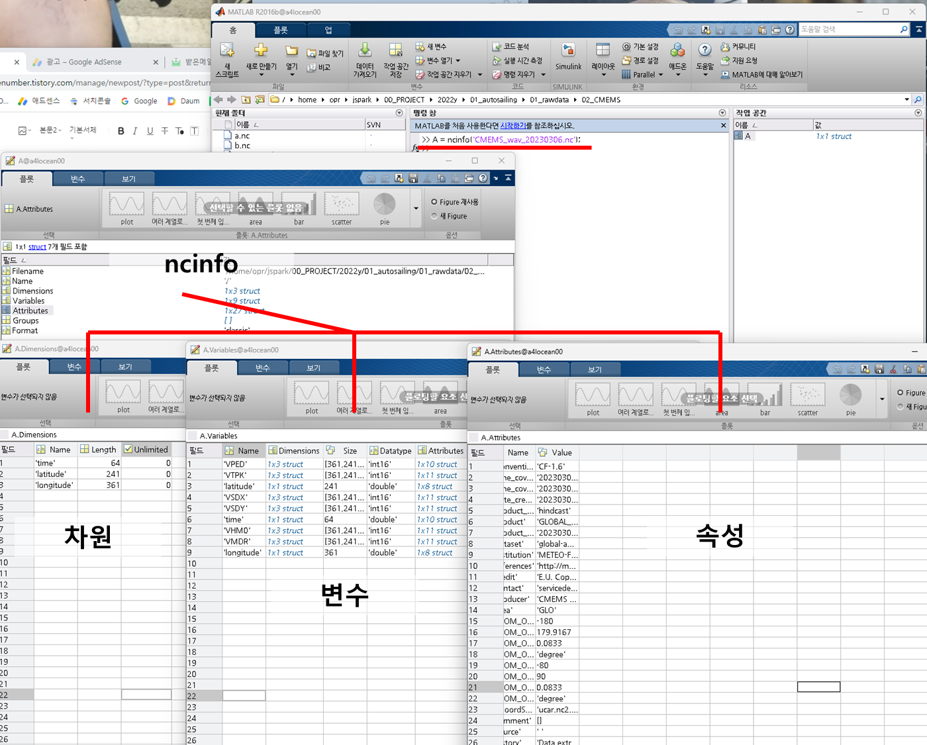Switch to the 플롯 tab in MATLAB main window
This screenshot has width=927, height=745.
281,30
